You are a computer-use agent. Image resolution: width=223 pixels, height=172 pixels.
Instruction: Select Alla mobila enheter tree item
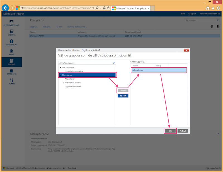pyautogui.click(x=73, y=83)
